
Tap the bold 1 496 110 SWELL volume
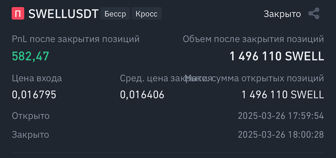(277, 56)
